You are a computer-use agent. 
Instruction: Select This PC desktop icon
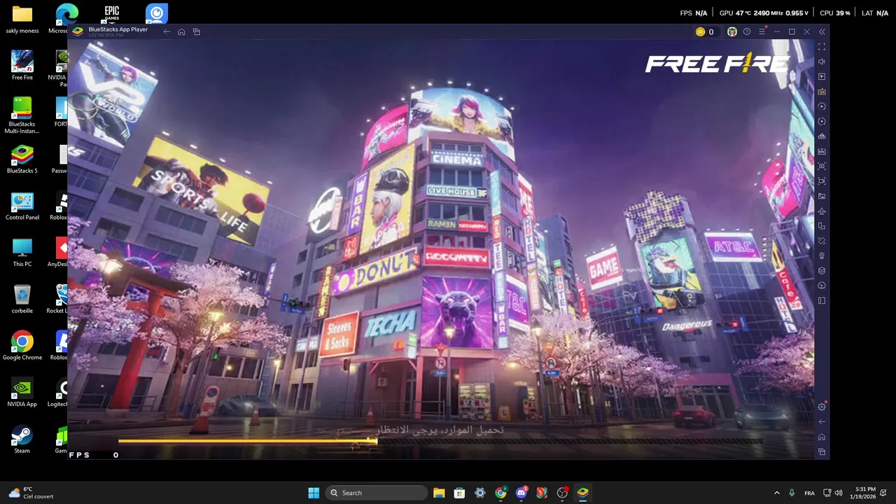tap(22, 253)
